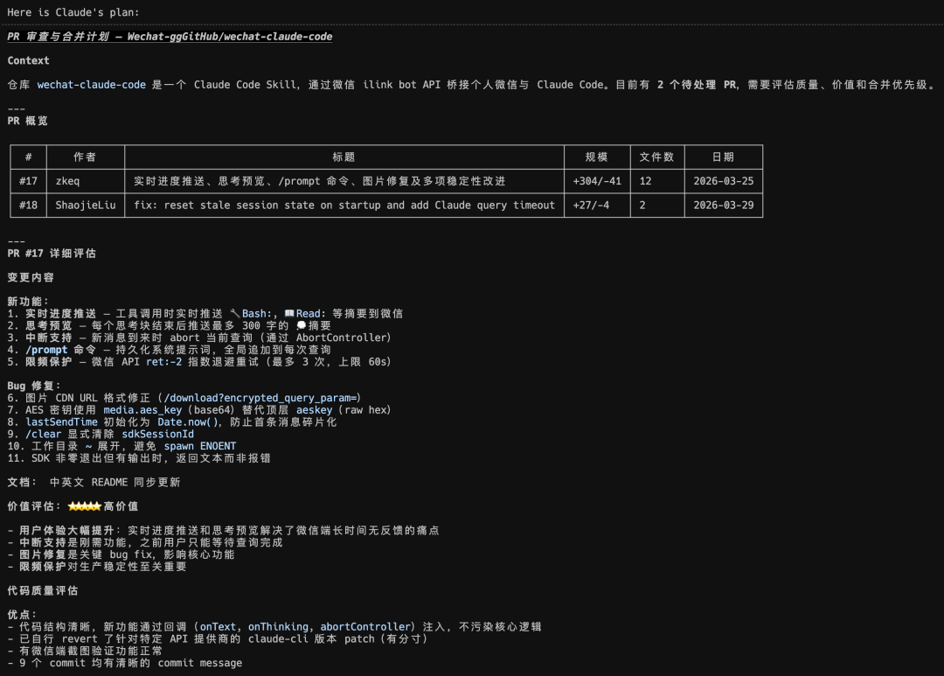The width and height of the screenshot is (944, 676).
Task: Click the bullet about WeChat screenshot verification
Action: tap(85, 651)
